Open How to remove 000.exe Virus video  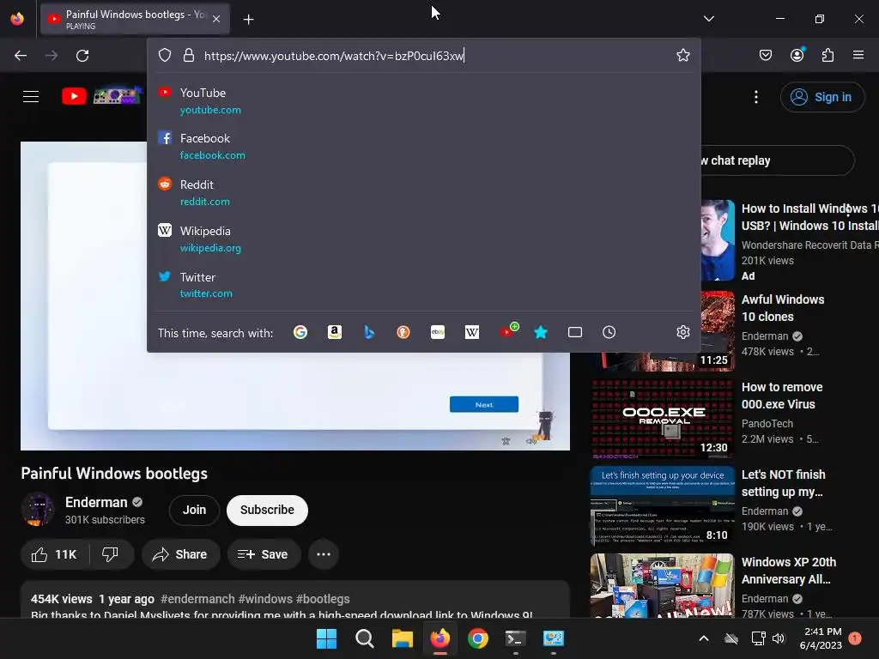pos(782,396)
